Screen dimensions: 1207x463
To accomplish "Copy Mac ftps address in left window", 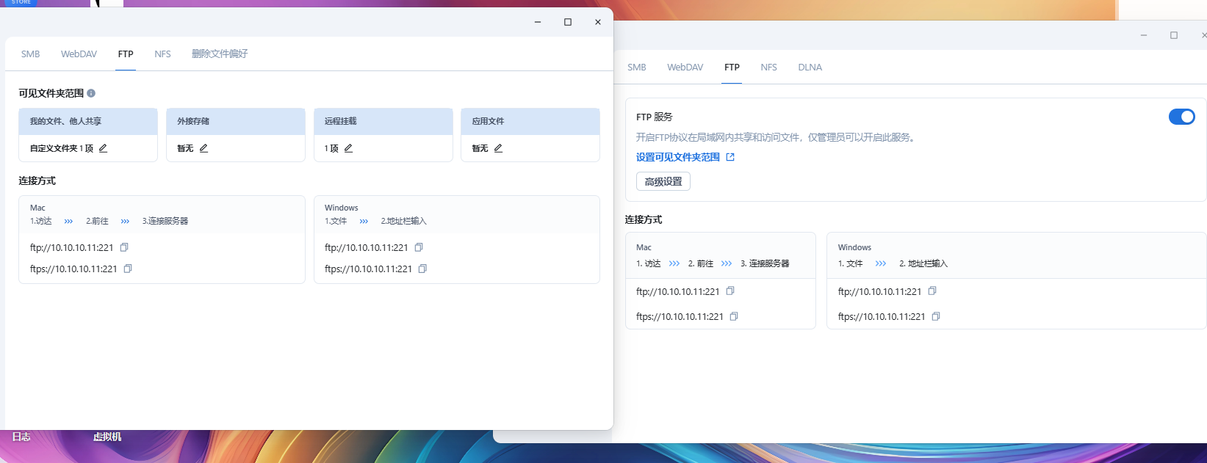I will click(x=128, y=269).
